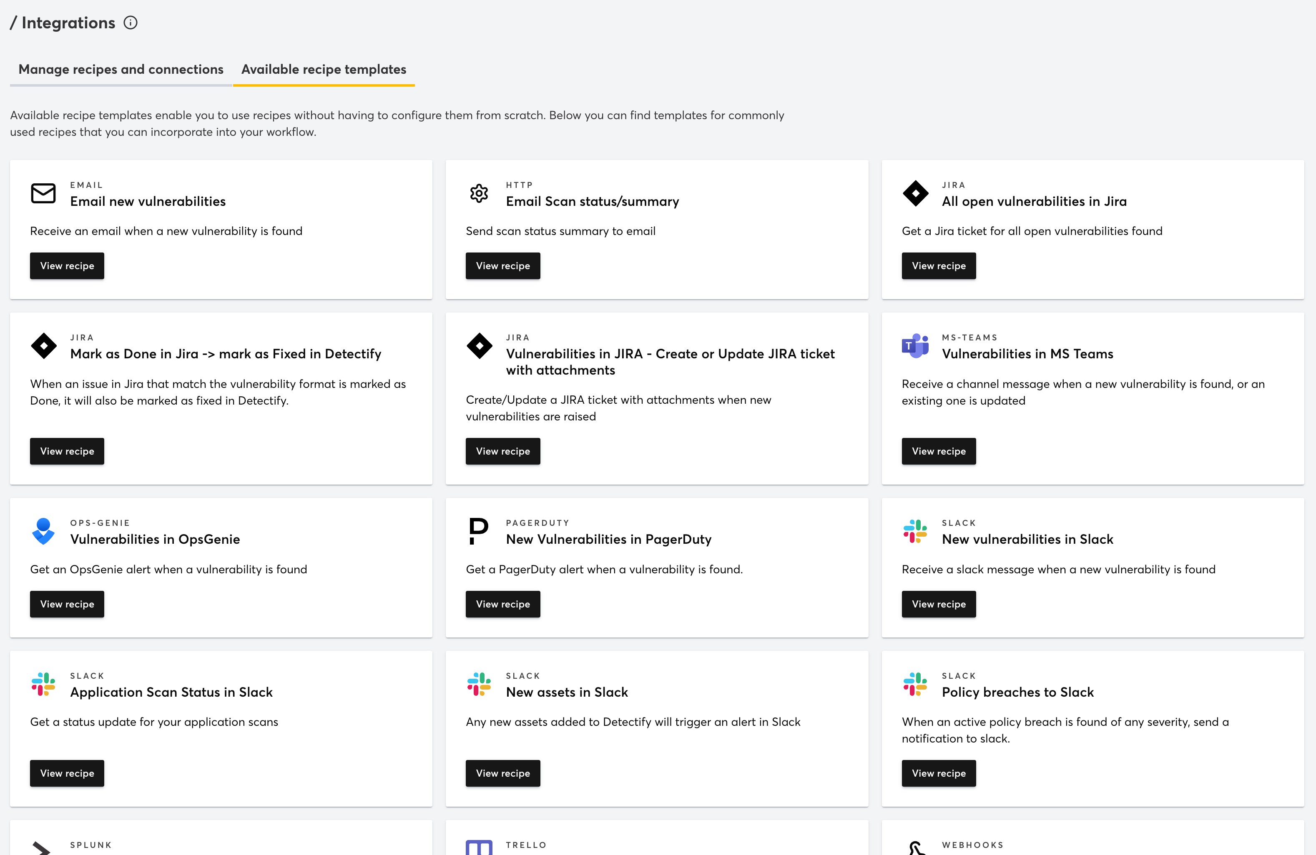Click Slack icon on Policy breaches card
The height and width of the screenshot is (855, 1316).
coord(915,684)
